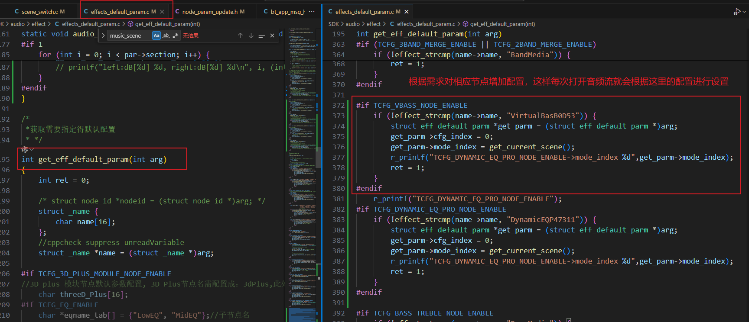Toggle Match Case in find widget
749x322 pixels.
(156, 35)
